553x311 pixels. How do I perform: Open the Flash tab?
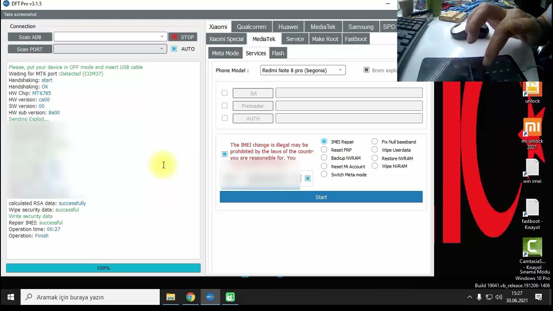click(278, 53)
